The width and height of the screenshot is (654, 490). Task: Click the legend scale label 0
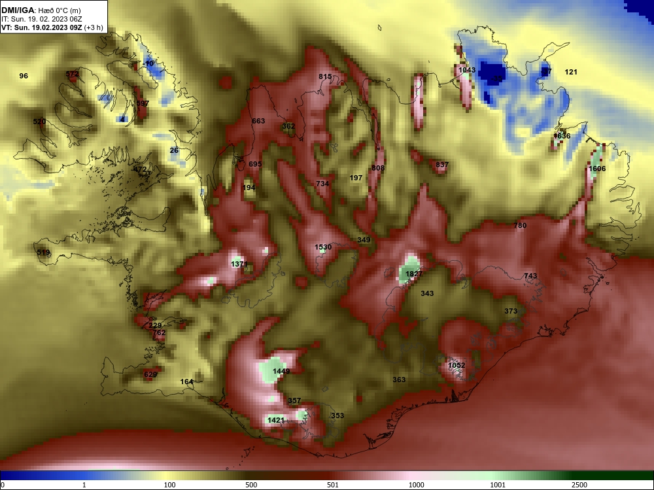[x=2, y=485]
